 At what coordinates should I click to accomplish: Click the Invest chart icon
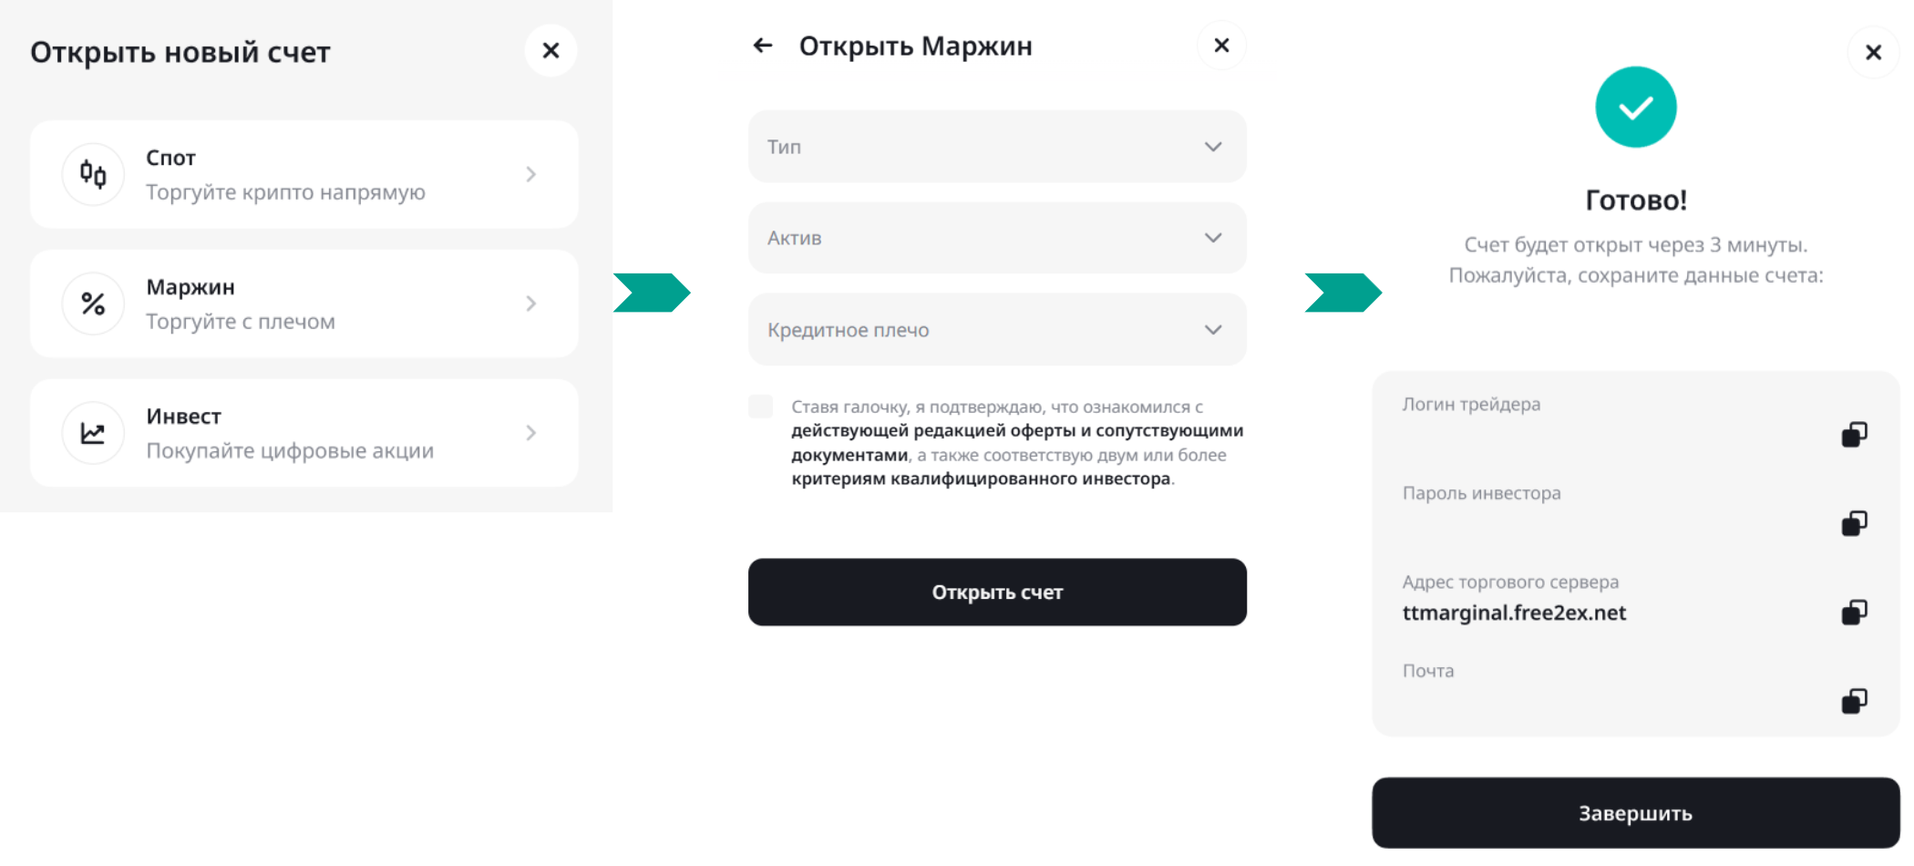[93, 433]
